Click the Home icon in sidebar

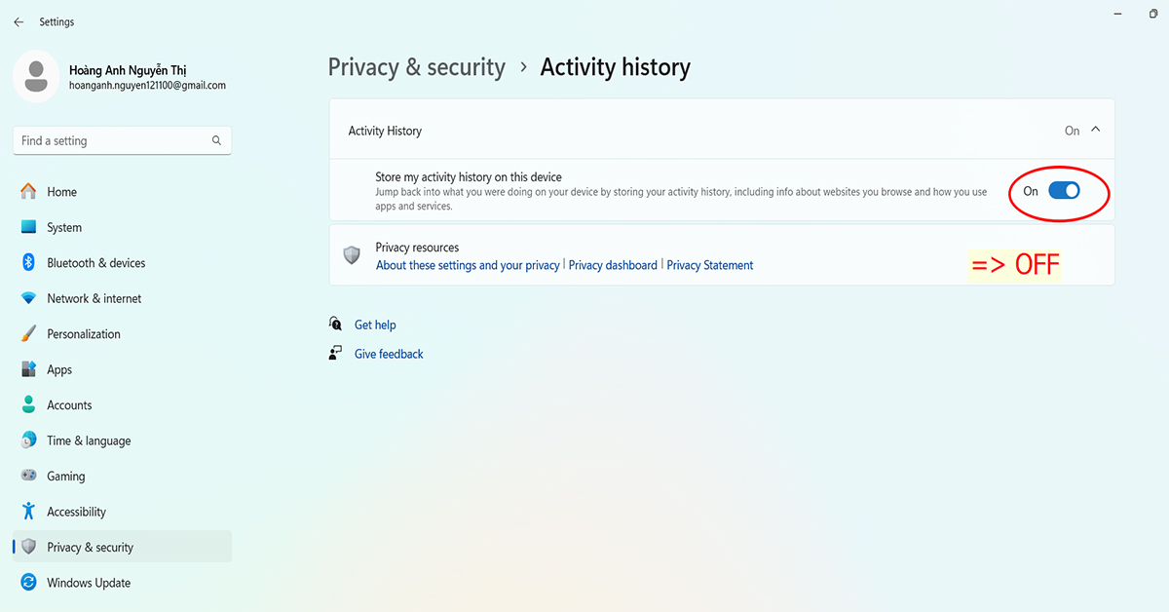point(28,192)
